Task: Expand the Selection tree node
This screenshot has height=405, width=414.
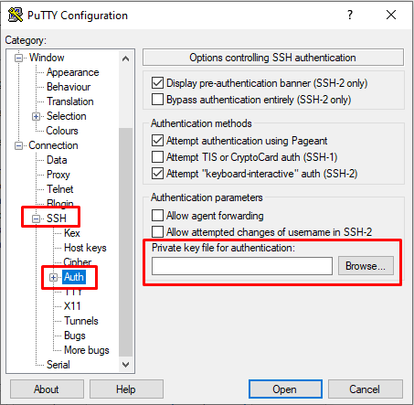Action: click(36, 116)
